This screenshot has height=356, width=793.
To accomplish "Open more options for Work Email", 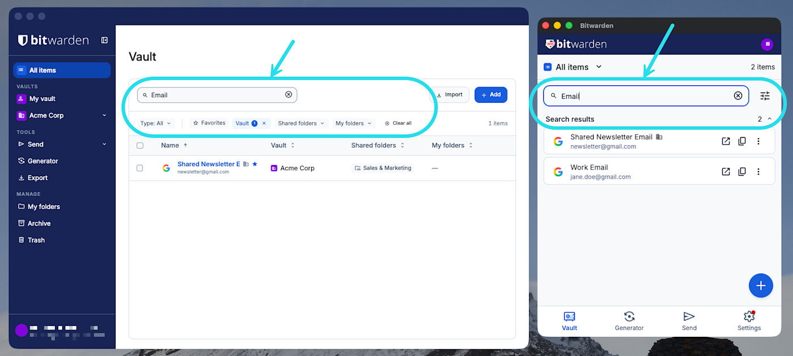I will pos(758,172).
